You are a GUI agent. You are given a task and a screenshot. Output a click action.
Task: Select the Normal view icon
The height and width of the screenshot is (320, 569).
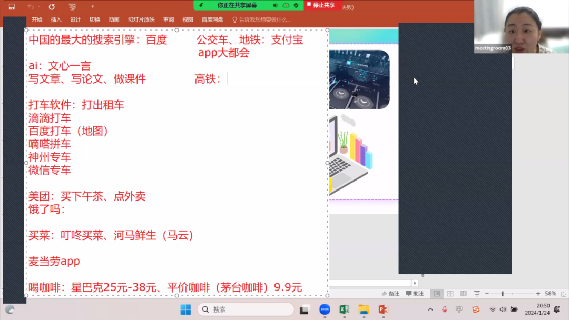[437, 294]
